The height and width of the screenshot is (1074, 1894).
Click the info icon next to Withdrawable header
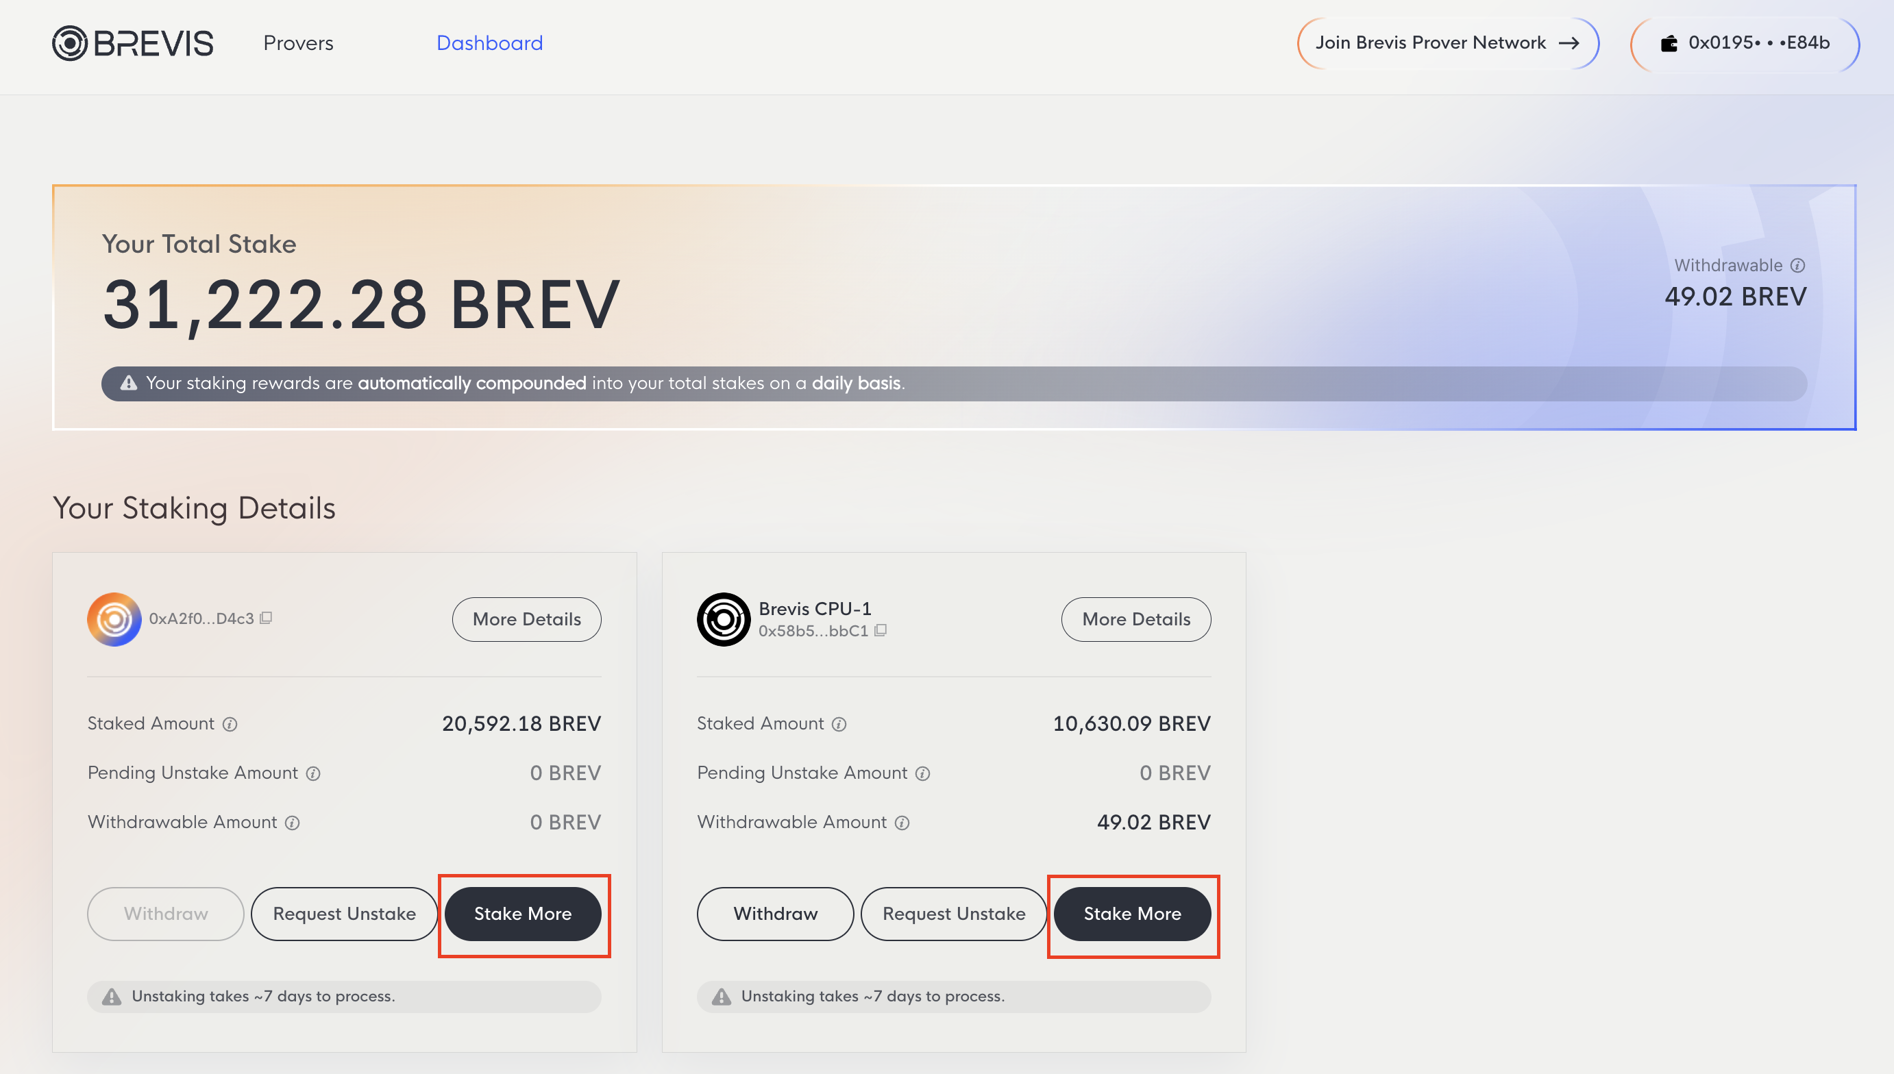1797,266
